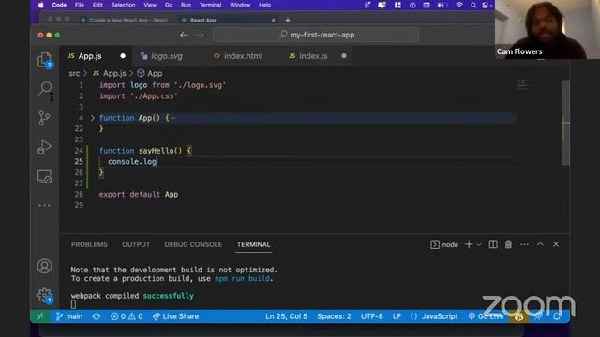Open the new terminal profile dropdown arrow
Image resolution: width=600 pixels, height=337 pixels.
coord(479,244)
